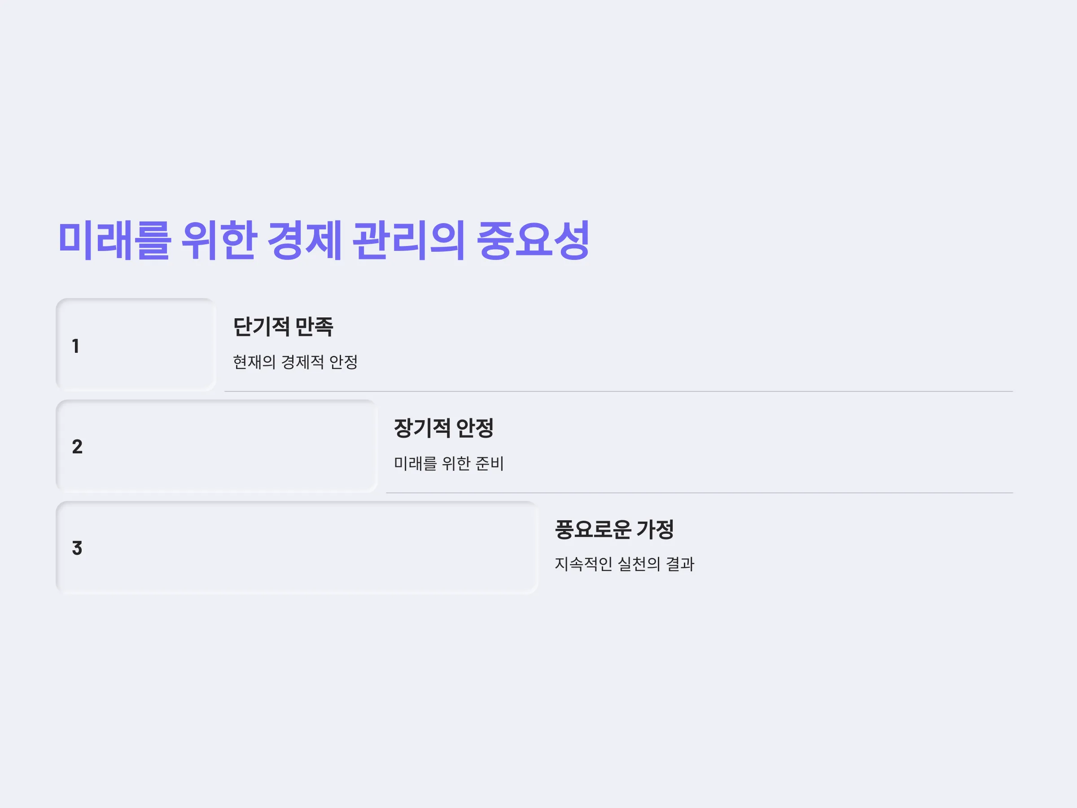Click the divider line below 현재의 경제적 안정
The height and width of the screenshot is (808, 1077).
point(618,391)
